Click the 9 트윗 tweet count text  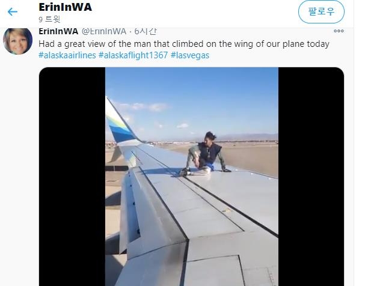pos(49,19)
